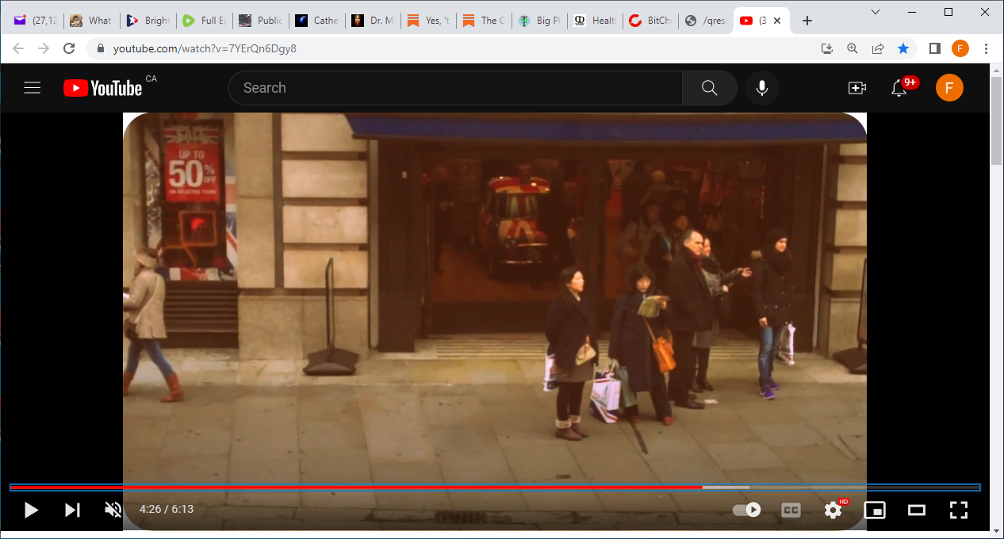Close the active YouTube tab
This screenshot has width=1004, height=539.
click(777, 21)
